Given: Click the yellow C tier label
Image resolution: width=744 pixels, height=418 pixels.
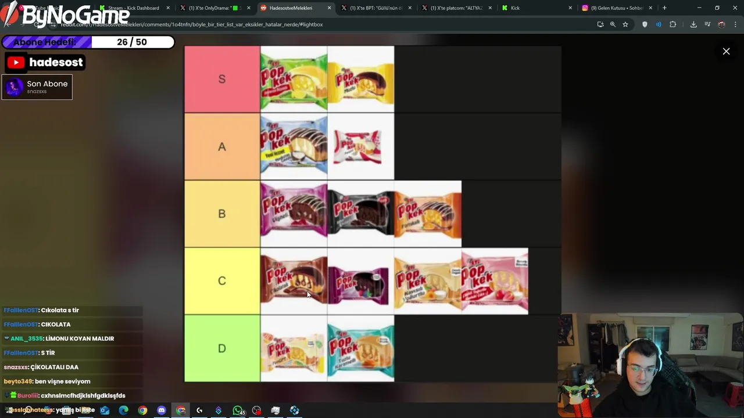Looking at the screenshot, I should [222, 281].
